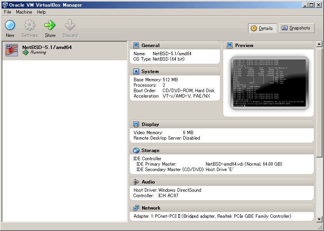Toggle the Details view button
The width and height of the screenshot is (324, 231).
(262, 28)
